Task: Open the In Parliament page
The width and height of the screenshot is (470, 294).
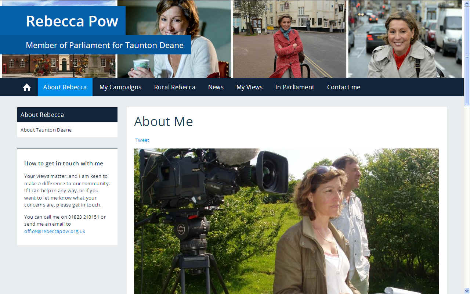Action: point(295,87)
